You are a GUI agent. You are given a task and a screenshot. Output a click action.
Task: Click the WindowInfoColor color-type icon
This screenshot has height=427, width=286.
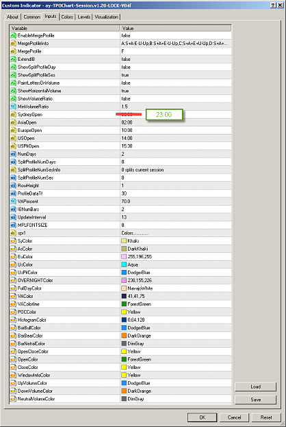click(x=13, y=375)
